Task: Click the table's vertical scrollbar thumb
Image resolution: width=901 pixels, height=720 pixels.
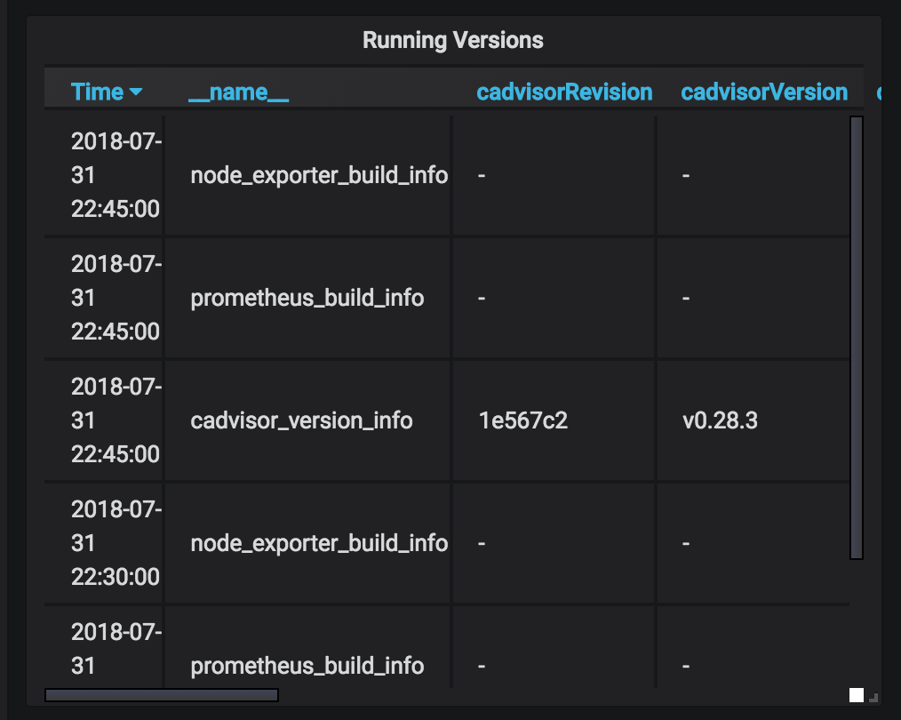Action: (857, 338)
